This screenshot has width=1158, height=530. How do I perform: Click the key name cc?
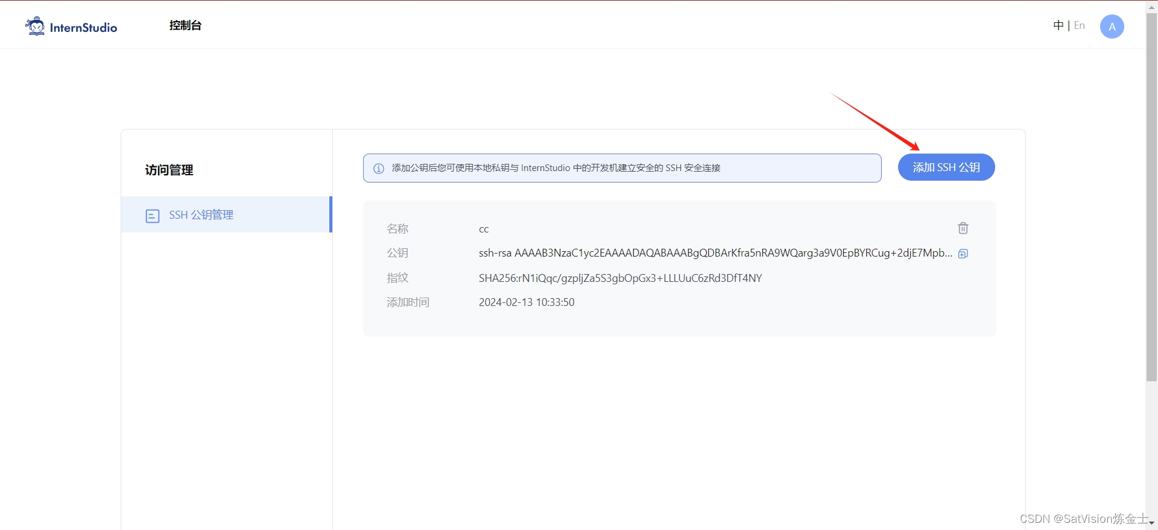pyautogui.click(x=484, y=229)
